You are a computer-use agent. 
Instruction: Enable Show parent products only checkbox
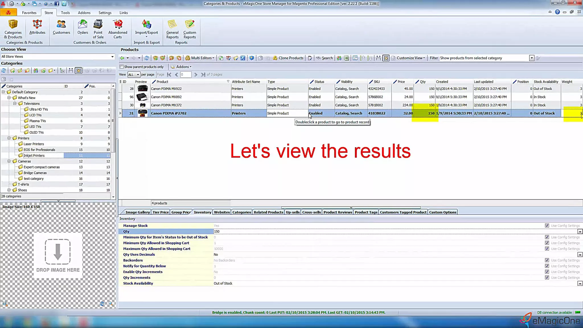(x=122, y=67)
